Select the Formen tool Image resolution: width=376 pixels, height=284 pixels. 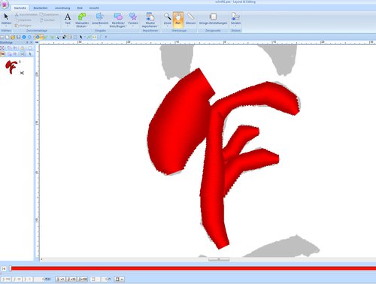(x=133, y=20)
